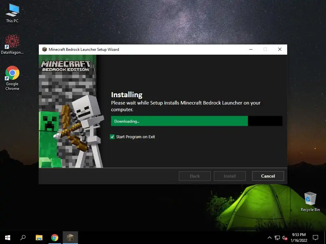Click the disabled Back button
326x244 pixels.
point(195,176)
